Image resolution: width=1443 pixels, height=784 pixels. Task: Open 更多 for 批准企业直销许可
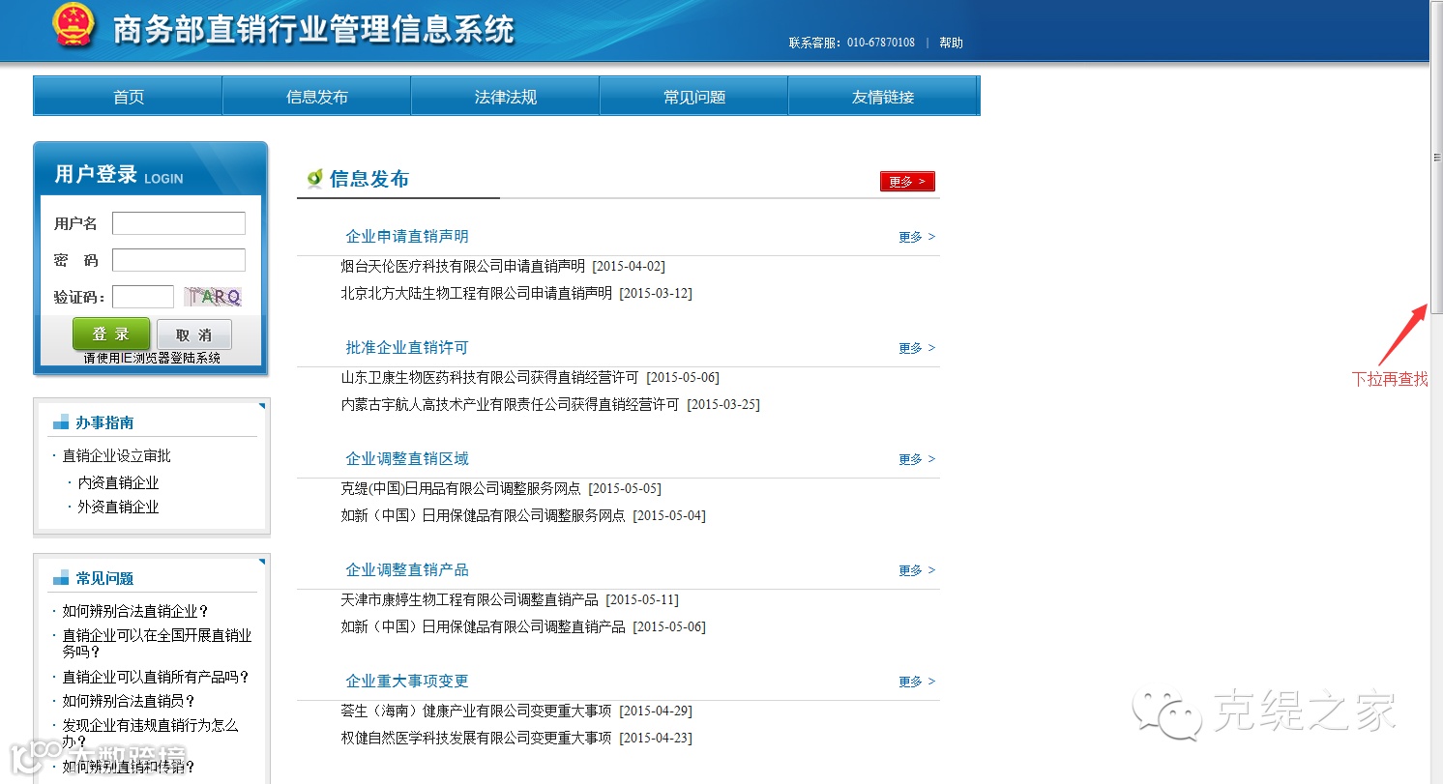click(917, 348)
